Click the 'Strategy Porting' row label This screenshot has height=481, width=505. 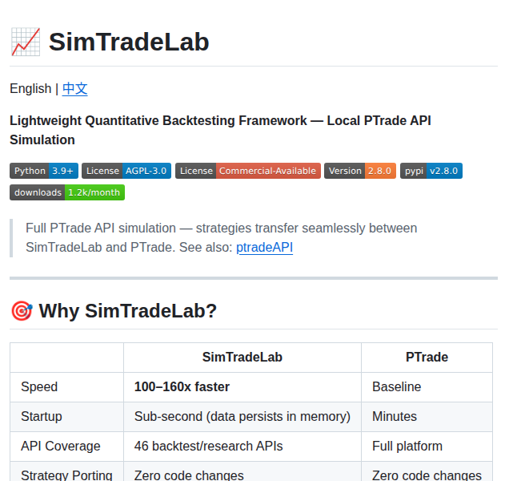[66, 475]
